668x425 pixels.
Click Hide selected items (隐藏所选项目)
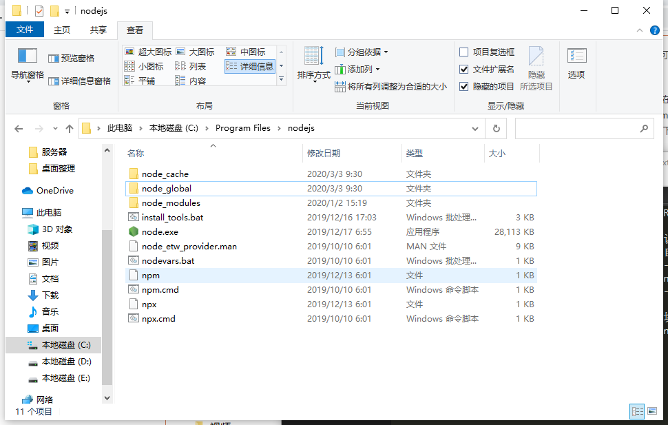[536, 68]
